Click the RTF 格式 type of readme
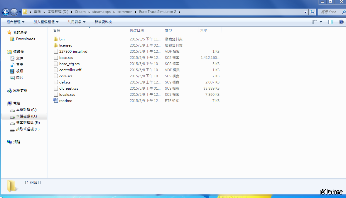This screenshot has height=198, width=346. 172,101
